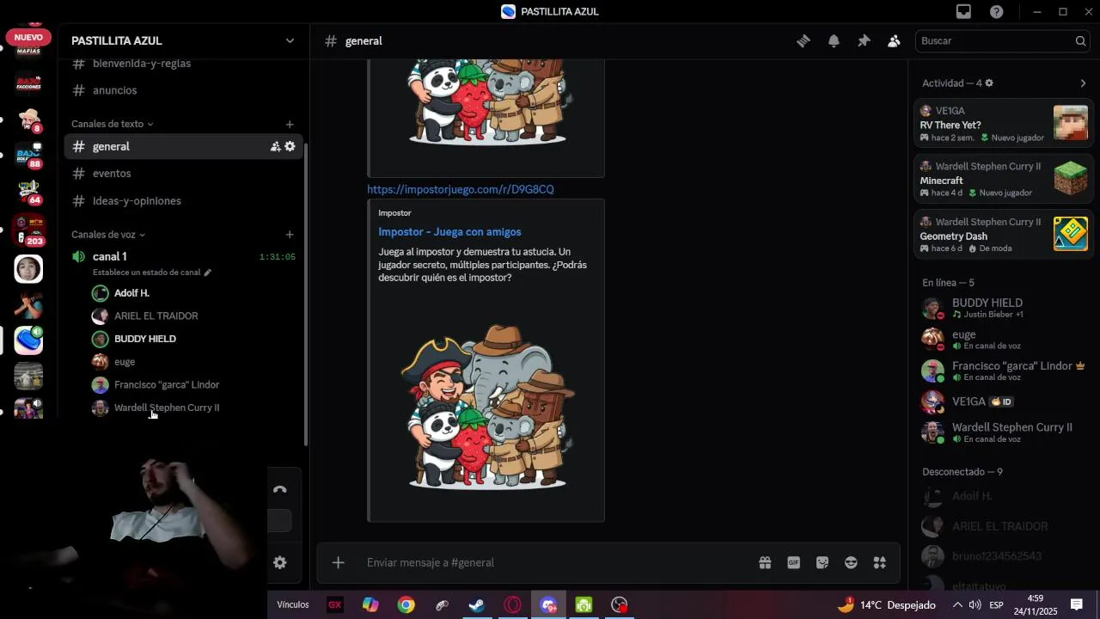This screenshot has width=1100, height=619.
Task: Open the impostorjuego.com link
Action: [x=461, y=189]
